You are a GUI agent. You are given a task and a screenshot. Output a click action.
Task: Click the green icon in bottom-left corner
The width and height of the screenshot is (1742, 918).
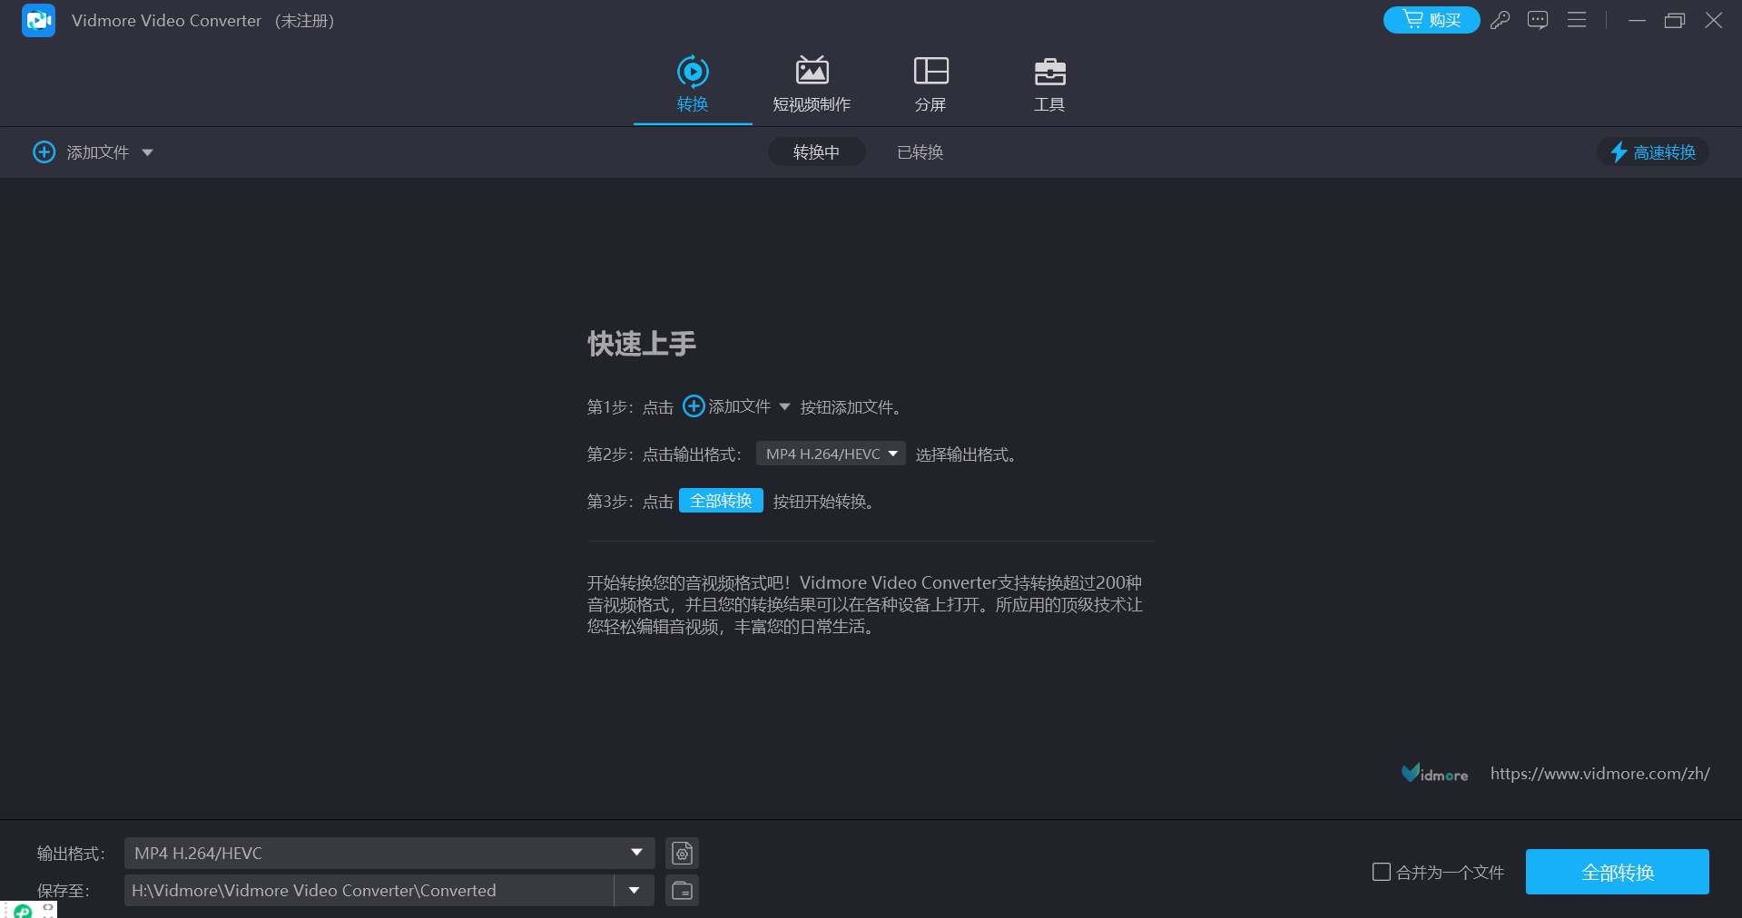point(23,911)
